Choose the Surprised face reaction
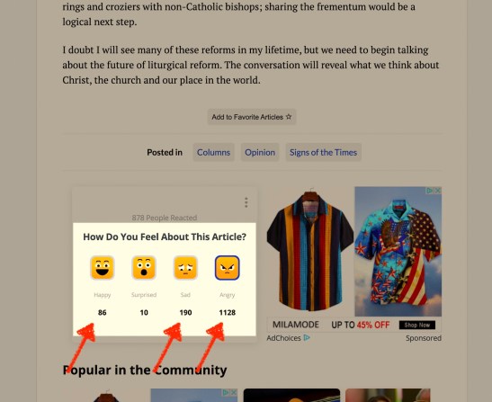492x402 pixels. pos(144,267)
